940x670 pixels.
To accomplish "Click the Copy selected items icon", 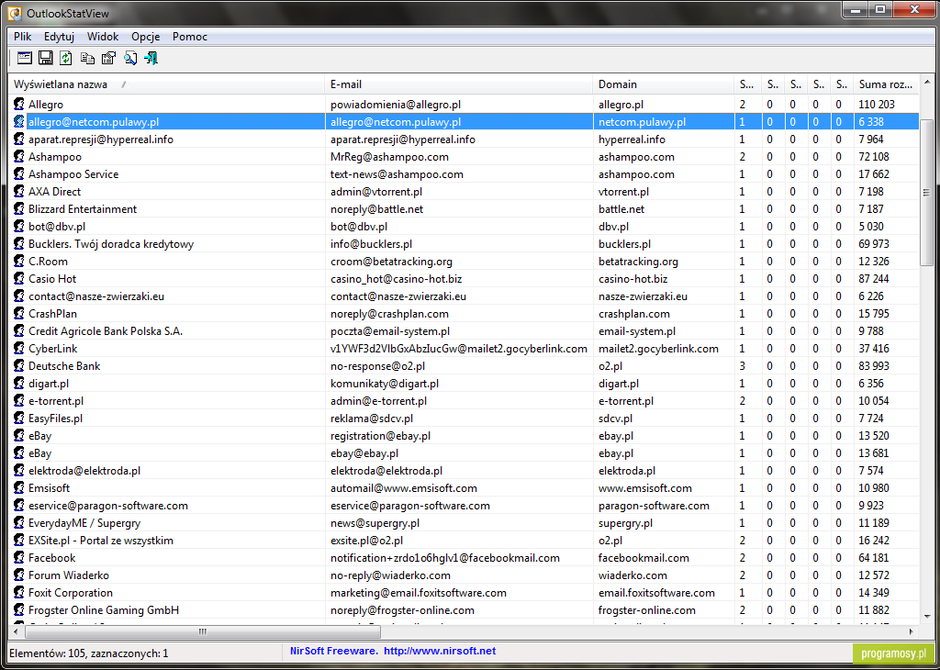I will click(87, 58).
